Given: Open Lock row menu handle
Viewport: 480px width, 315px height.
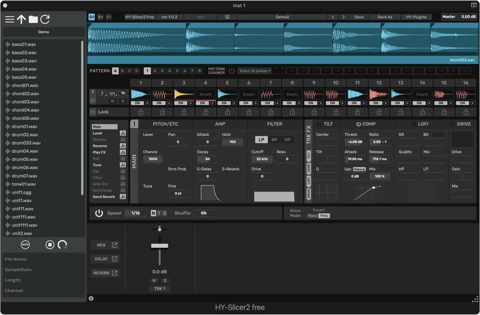Looking at the screenshot, I should pos(93,112).
